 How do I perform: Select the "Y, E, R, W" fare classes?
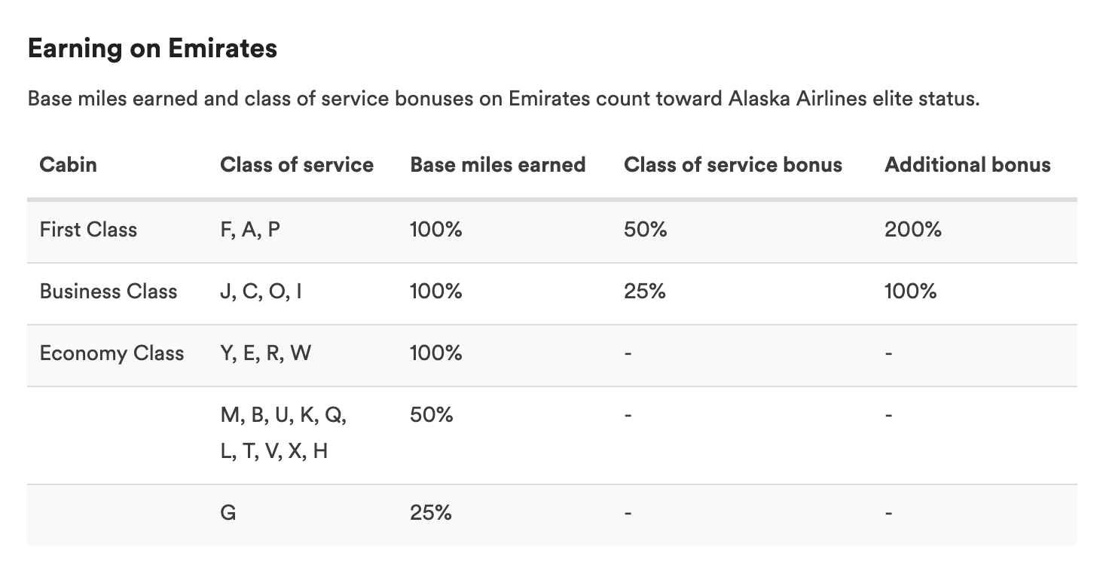coord(265,353)
